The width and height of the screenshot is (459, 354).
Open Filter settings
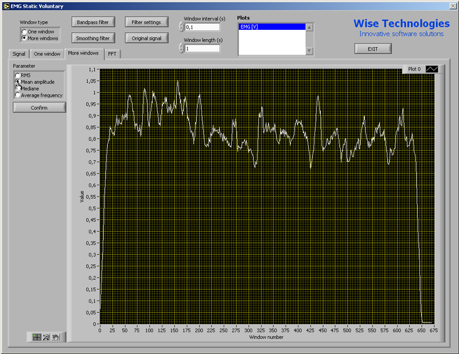(x=146, y=22)
